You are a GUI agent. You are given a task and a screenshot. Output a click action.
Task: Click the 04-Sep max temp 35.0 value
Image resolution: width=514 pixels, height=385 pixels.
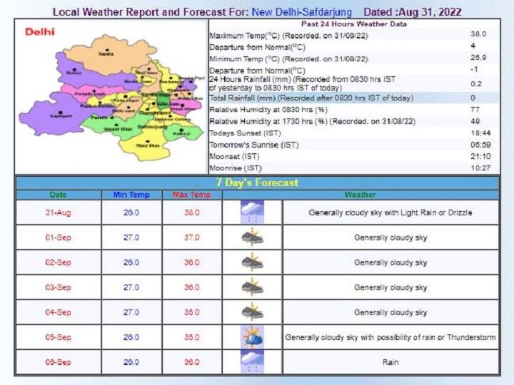[192, 312]
